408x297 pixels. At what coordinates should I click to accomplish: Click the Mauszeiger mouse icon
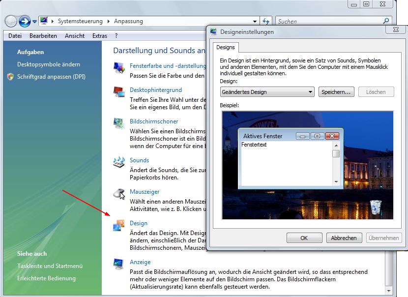click(119, 194)
